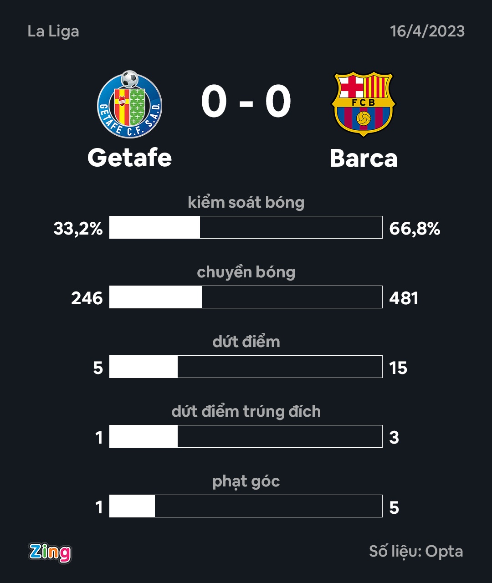Click the Getafe club crest
Viewport: 492px width, 583px height.
(x=130, y=105)
